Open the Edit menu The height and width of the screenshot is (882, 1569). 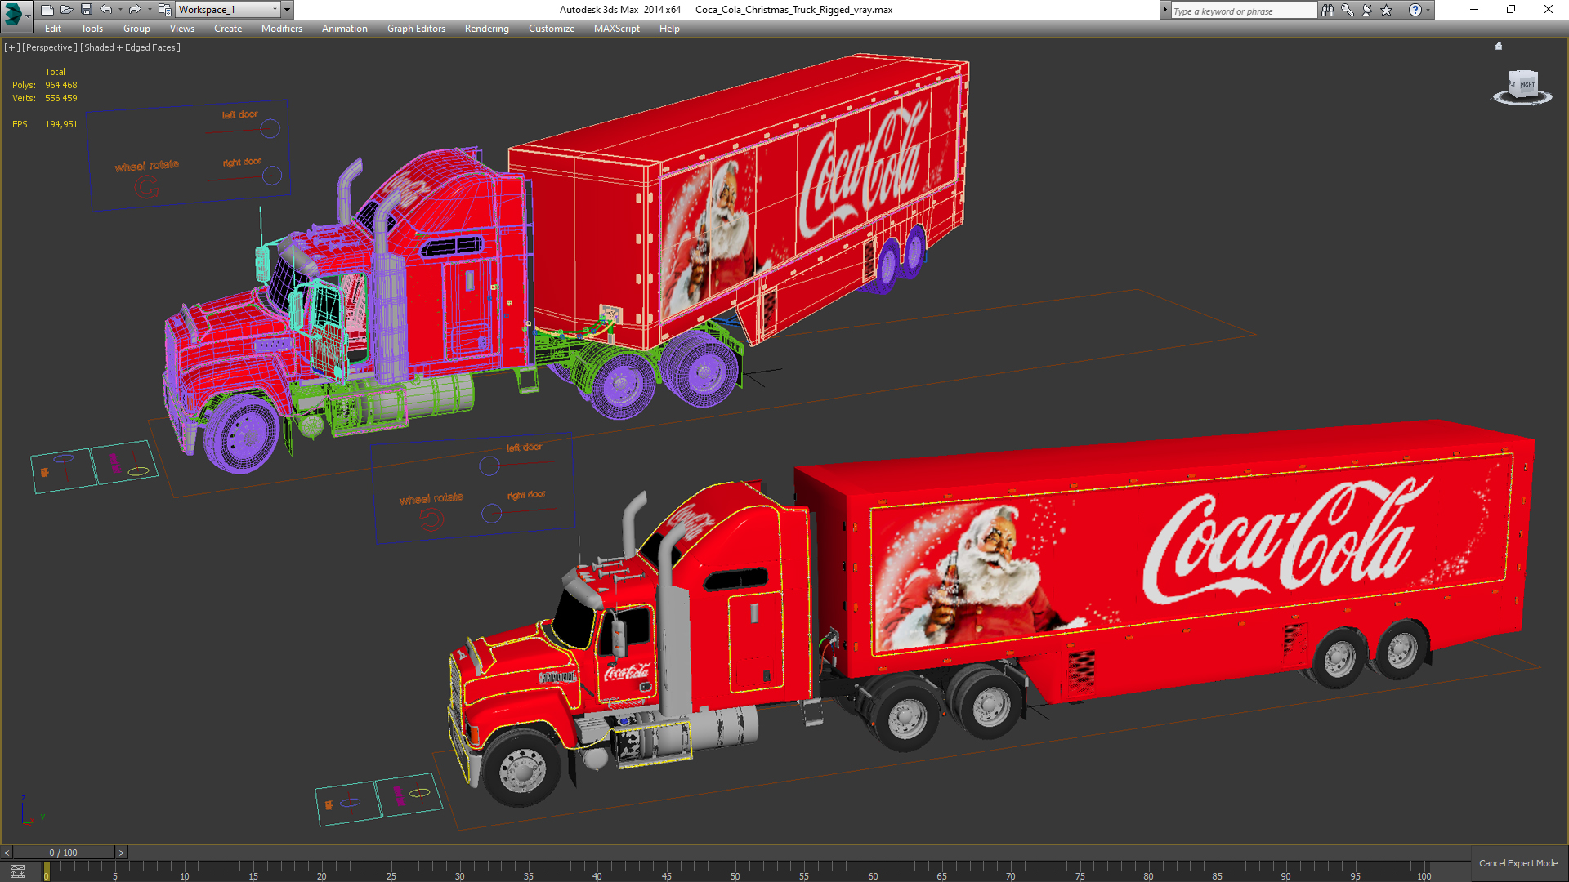point(53,29)
